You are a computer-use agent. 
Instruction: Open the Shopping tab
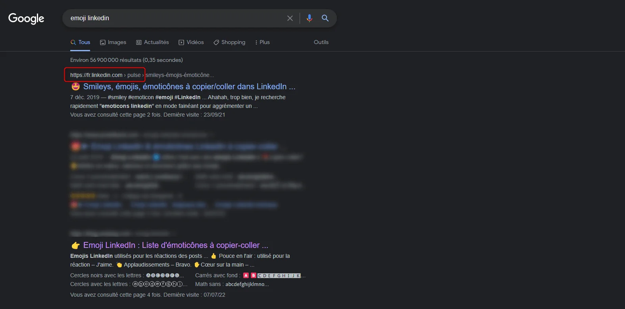[229, 42]
